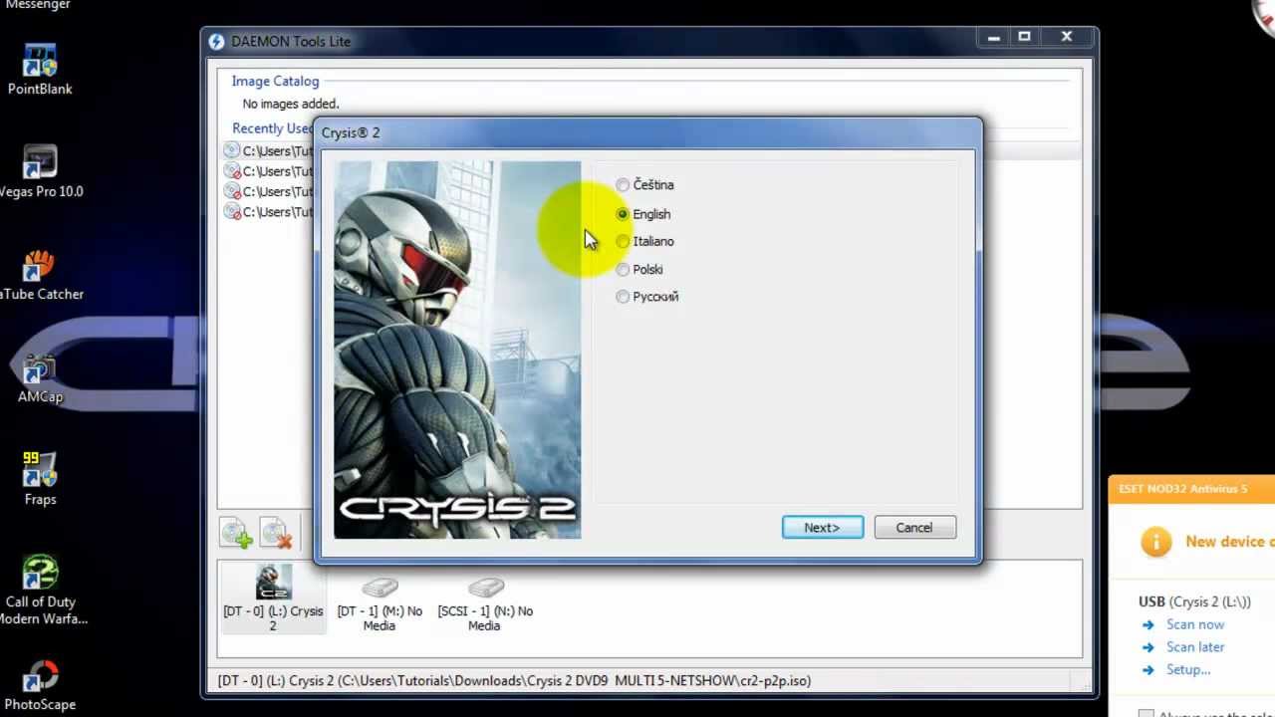Screen dimensions: 1275x717
Task: Click the Add Image icon in DAEMON Tools
Action: (236, 533)
